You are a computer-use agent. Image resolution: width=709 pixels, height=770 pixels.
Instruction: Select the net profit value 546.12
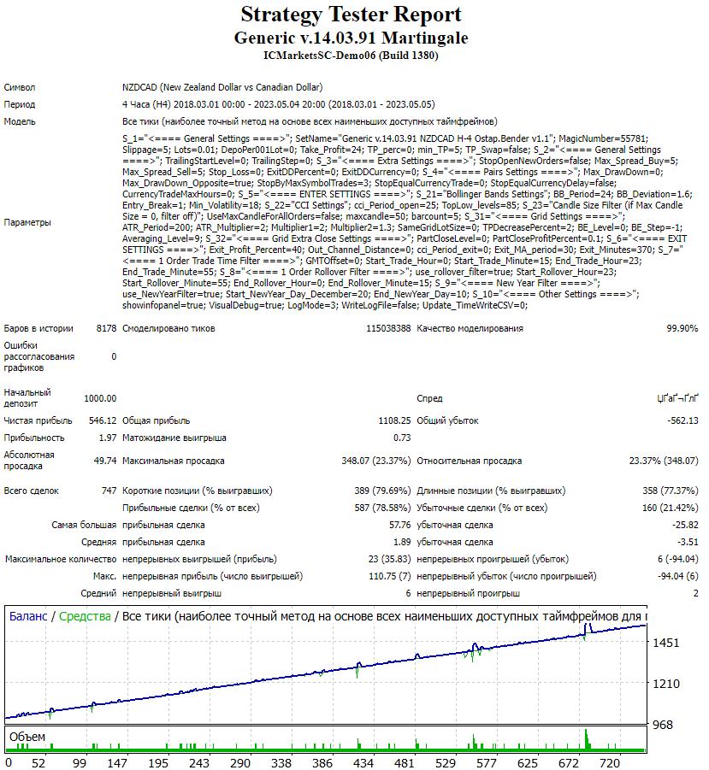pos(103,420)
